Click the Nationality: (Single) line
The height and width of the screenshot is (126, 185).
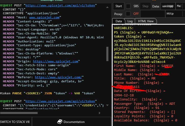pos(138,99)
